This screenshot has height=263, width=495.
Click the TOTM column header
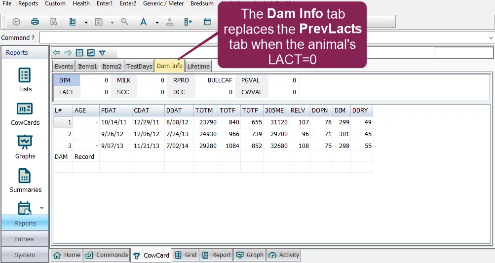point(205,111)
